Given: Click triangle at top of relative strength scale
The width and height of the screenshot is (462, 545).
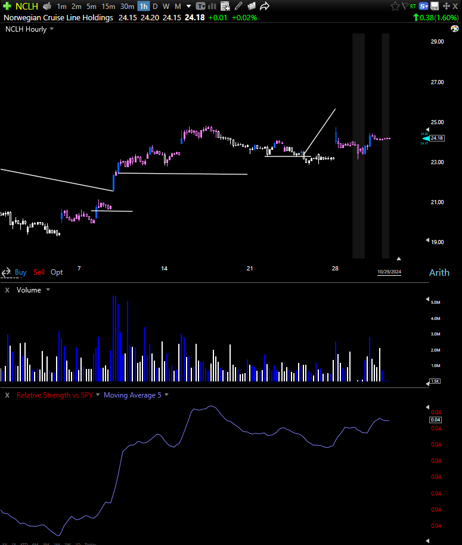Looking at the screenshot, I should [x=427, y=407].
